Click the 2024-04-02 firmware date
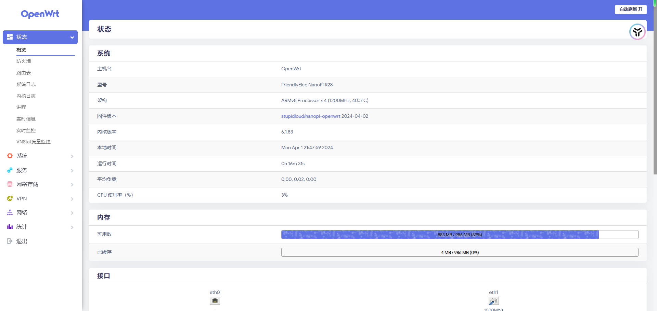657x311 pixels. coord(355,116)
